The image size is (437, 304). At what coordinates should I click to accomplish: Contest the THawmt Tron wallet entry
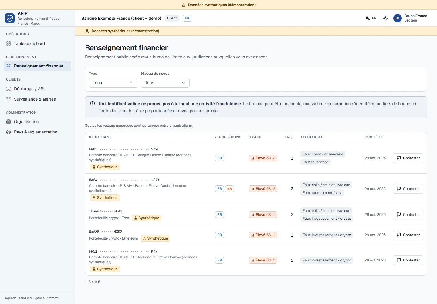[408, 215]
